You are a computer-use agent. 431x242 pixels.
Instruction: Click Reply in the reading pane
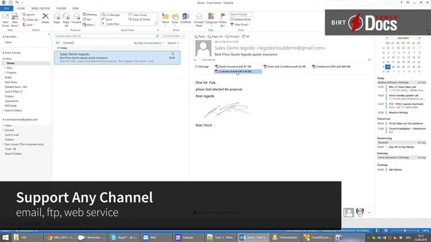click(200, 36)
